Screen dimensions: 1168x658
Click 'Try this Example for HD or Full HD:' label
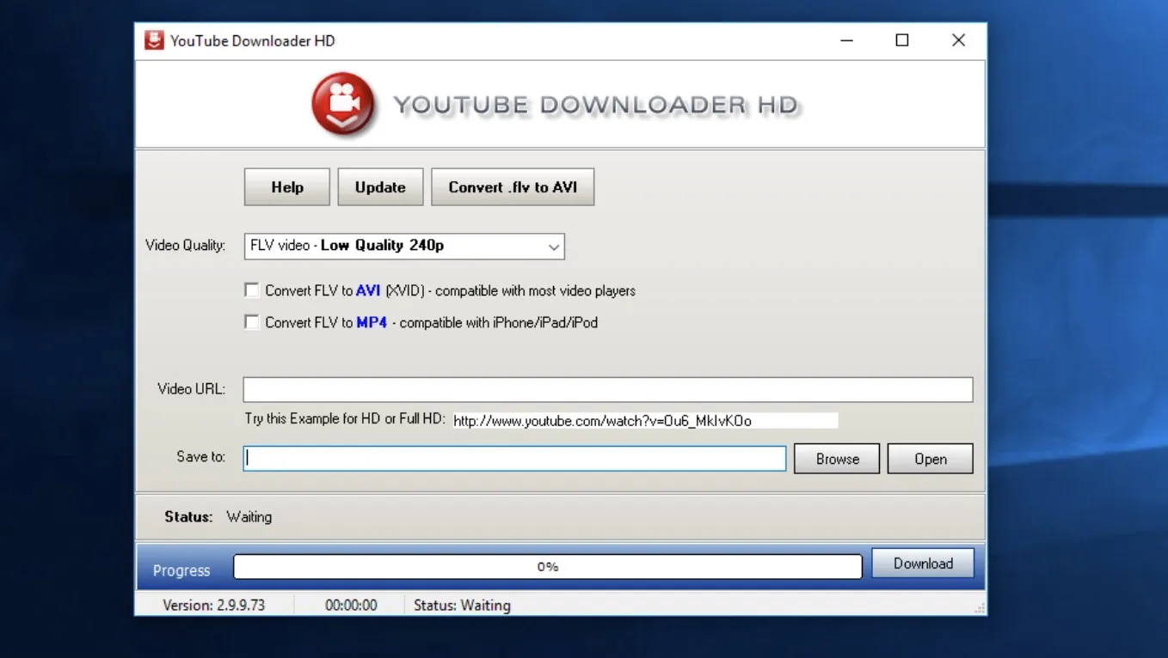click(345, 419)
